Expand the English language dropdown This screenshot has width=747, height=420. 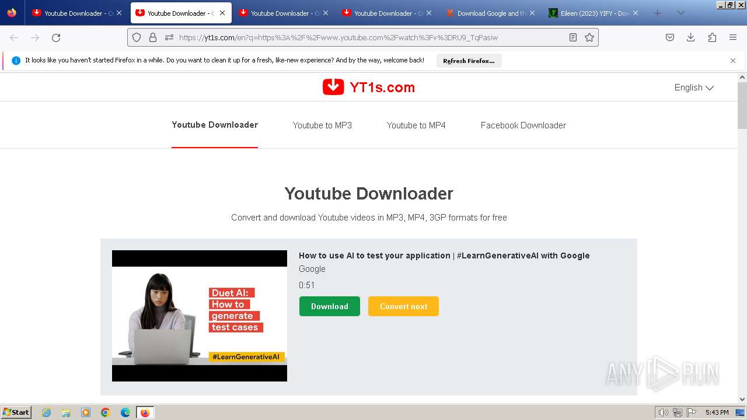point(694,87)
